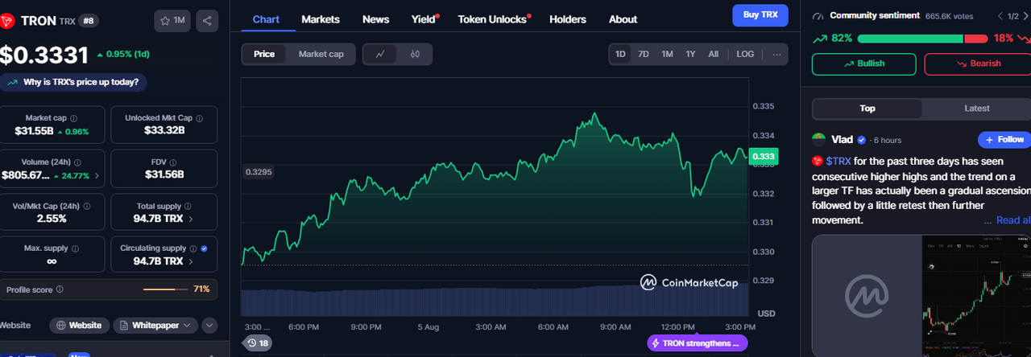The image size is (1031, 357).
Task: Open the Website link
Action: pyautogui.click(x=80, y=325)
